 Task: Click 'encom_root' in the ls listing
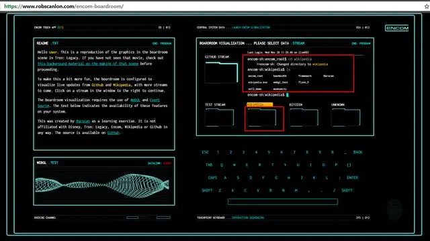coord(255,76)
